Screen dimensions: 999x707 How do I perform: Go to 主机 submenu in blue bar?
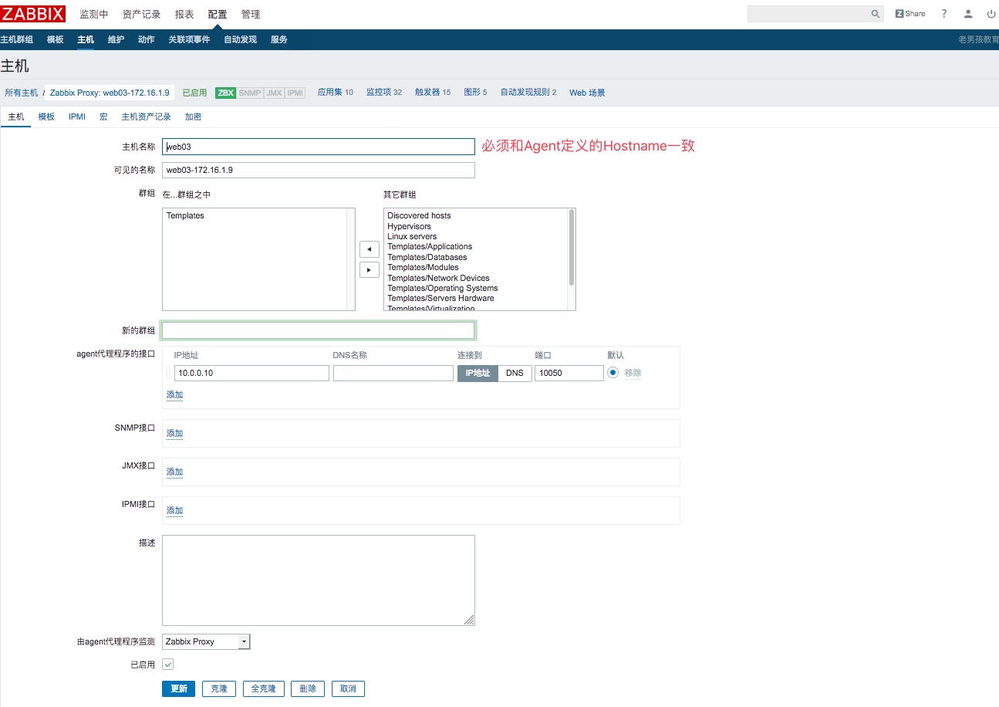pos(86,39)
